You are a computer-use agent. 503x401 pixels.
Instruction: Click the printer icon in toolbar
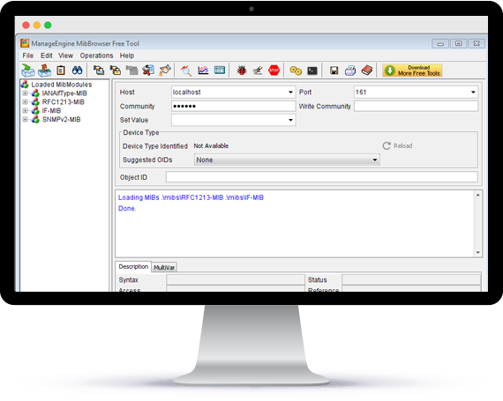(350, 71)
